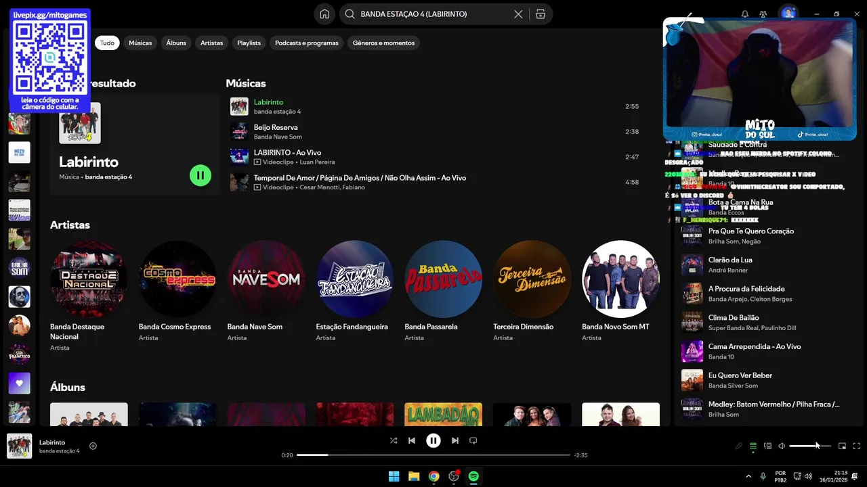Open the Mito do Sul library item
The height and width of the screenshot is (487, 867).
(x=19, y=152)
